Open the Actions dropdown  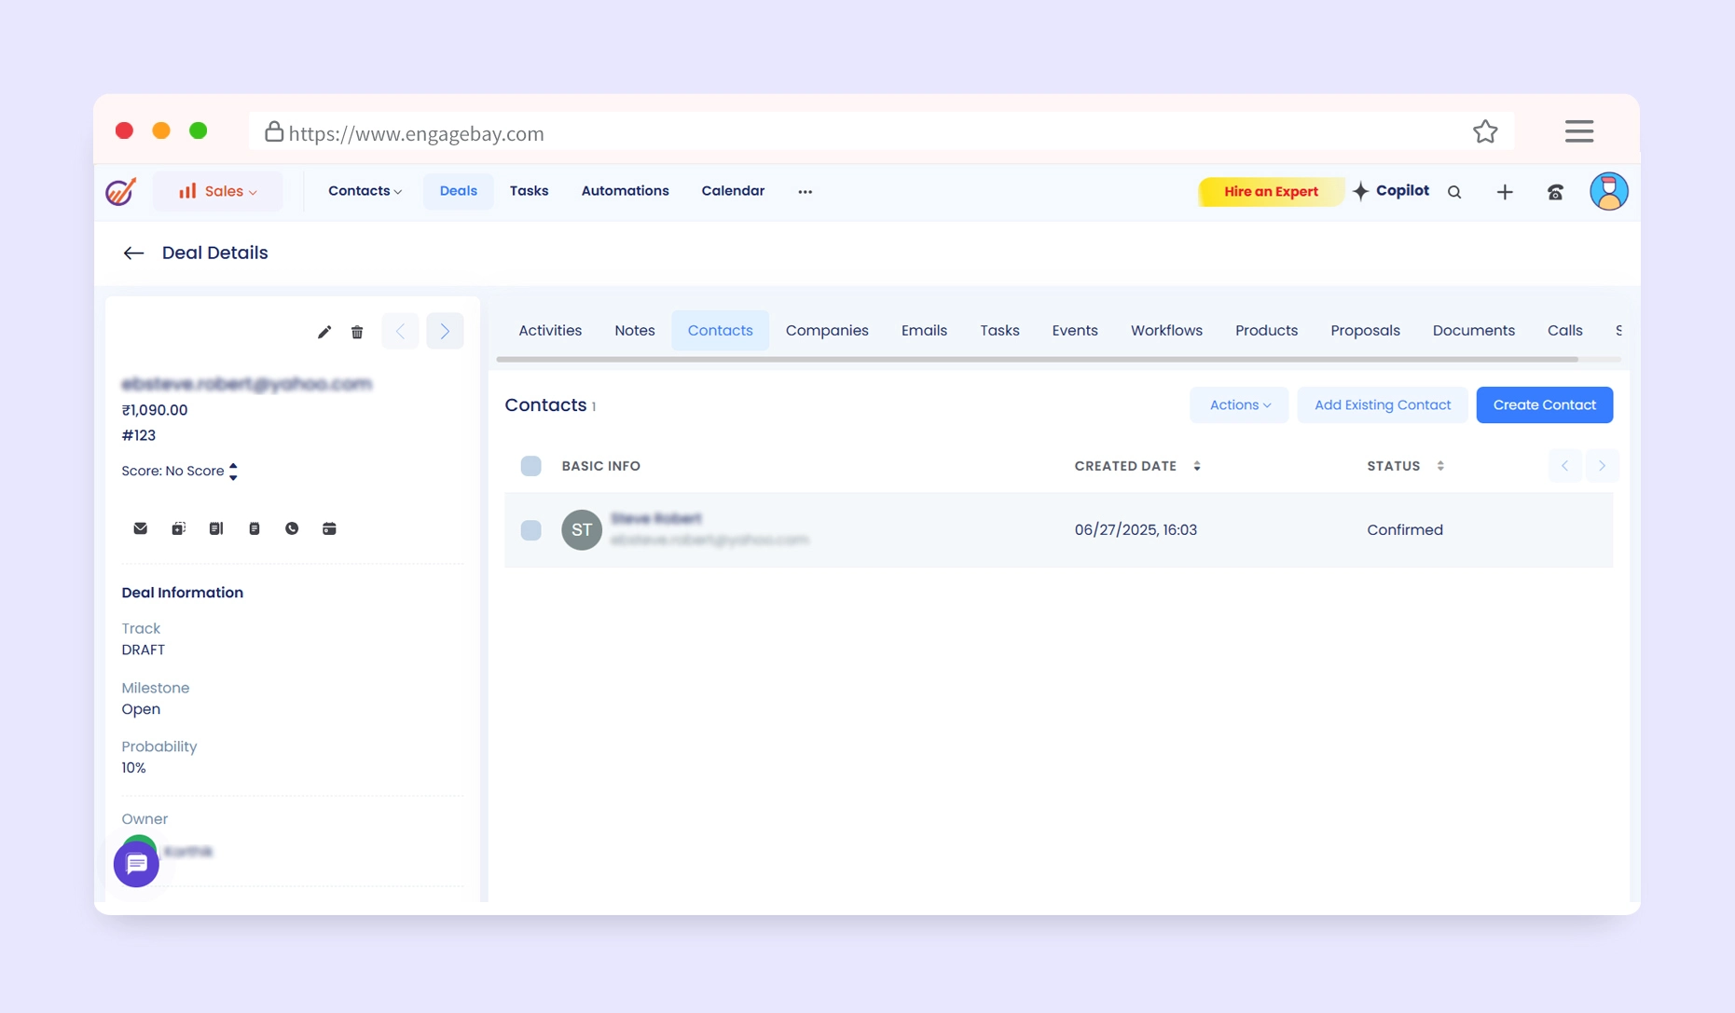pyautogui.click(x=1239, y=405)
